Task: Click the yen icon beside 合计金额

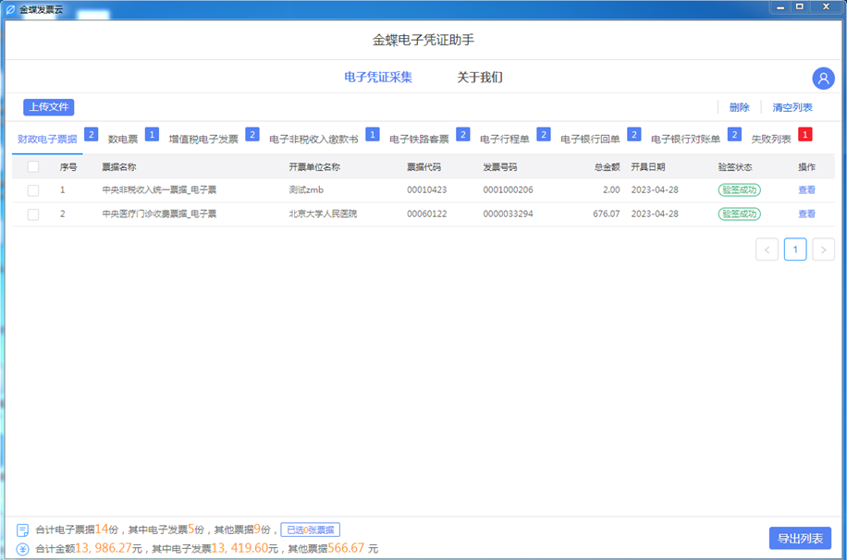Action: pyautogui.click(x=22, y=549)
